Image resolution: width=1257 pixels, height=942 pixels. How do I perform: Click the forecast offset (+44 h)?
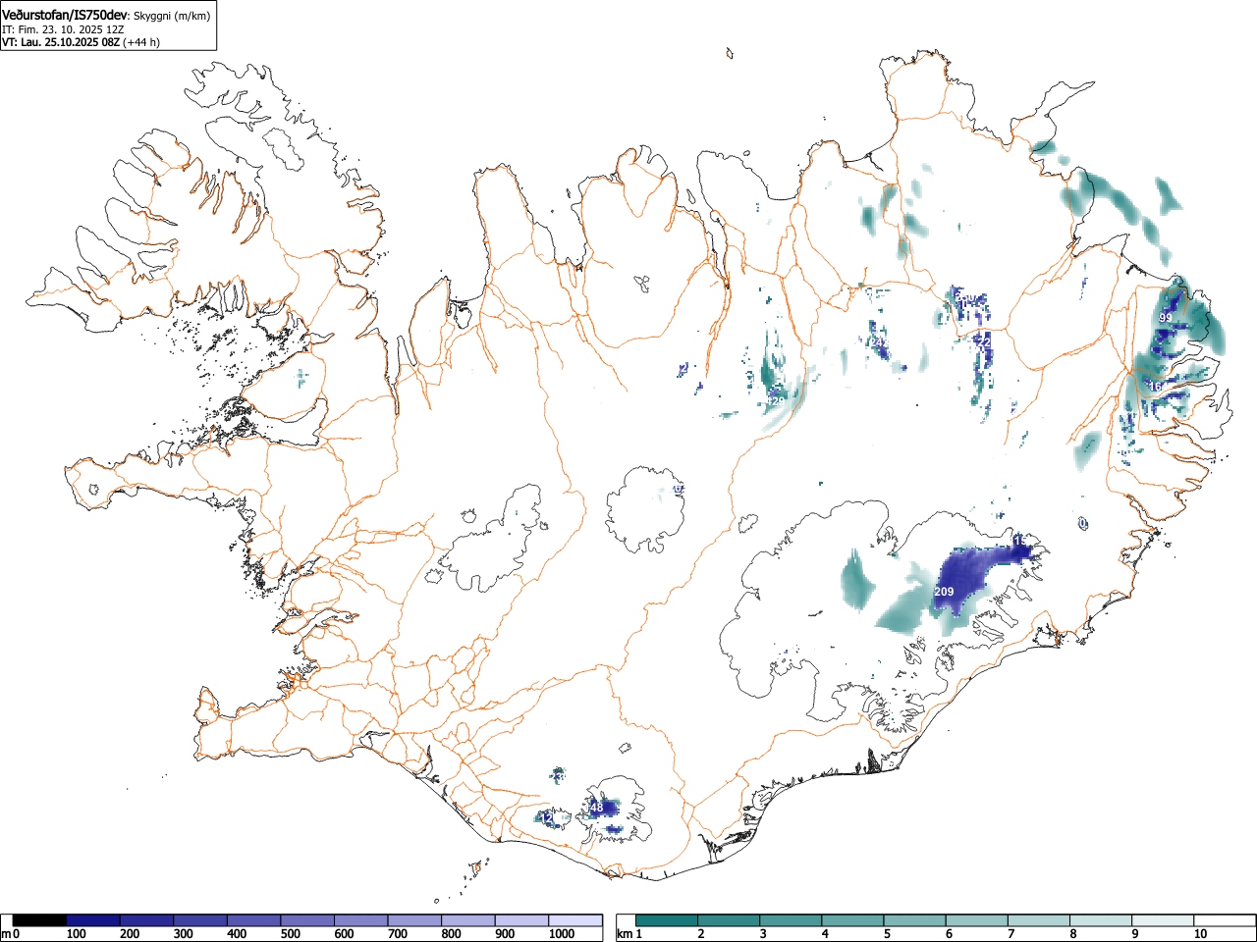pos(141,42)
